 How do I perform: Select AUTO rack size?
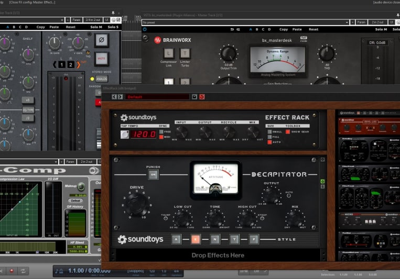269,142
